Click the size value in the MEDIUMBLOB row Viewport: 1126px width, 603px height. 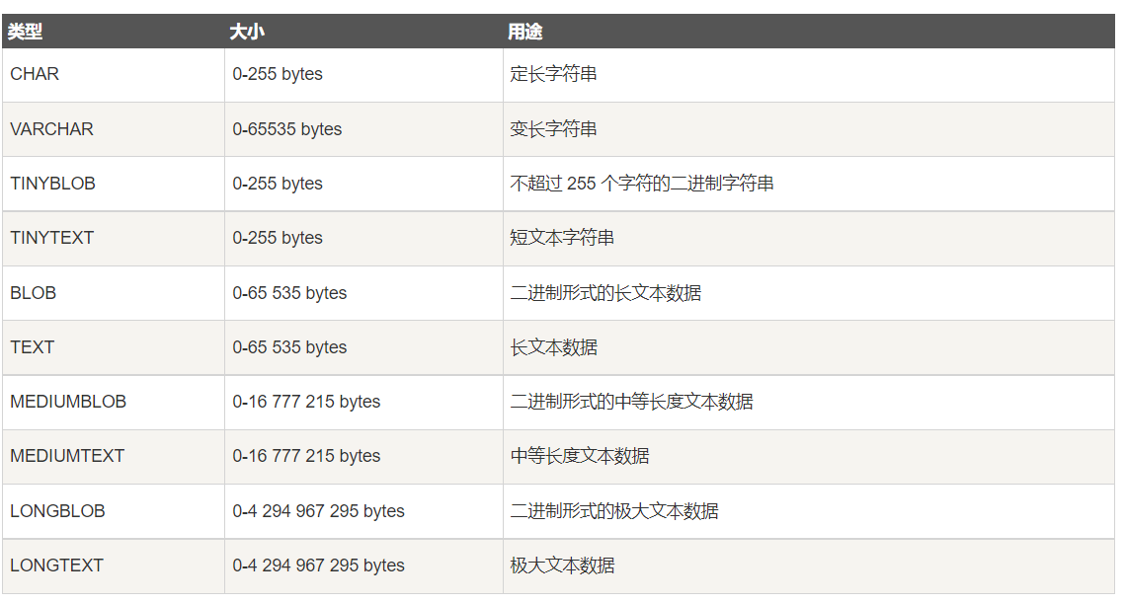point(306,402)
